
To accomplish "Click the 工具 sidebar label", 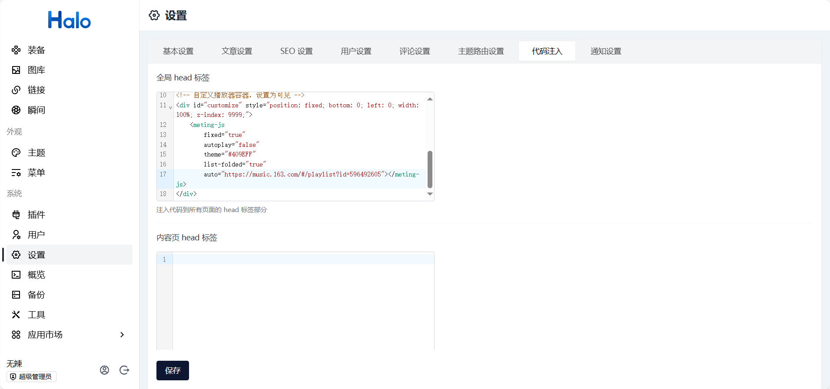I will (37, 315).
